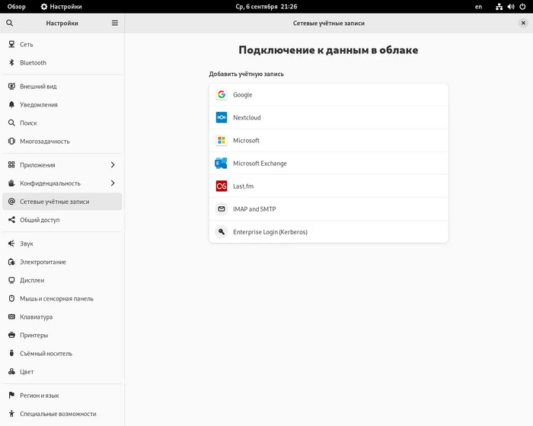Image resolution: width=533 pixels, height=426 pixels.
Task: Click the Приложения grid icon
Action: coord(11,165)
